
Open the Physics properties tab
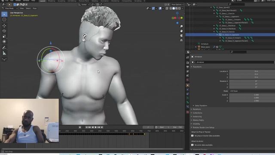click(x=187, y=90)
